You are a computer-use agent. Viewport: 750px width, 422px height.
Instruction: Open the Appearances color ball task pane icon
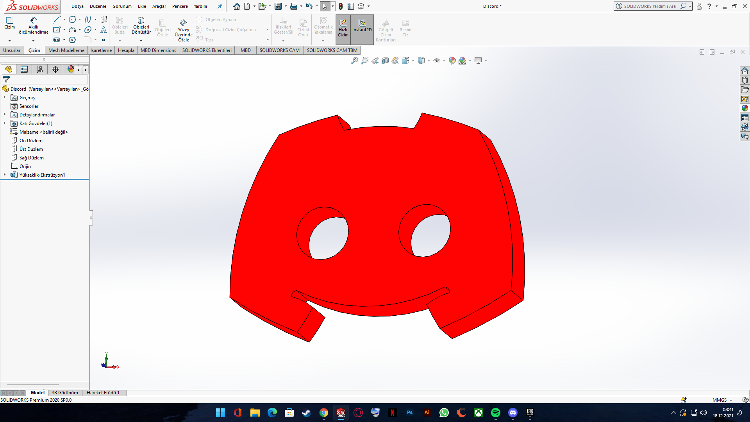[745, 108]
